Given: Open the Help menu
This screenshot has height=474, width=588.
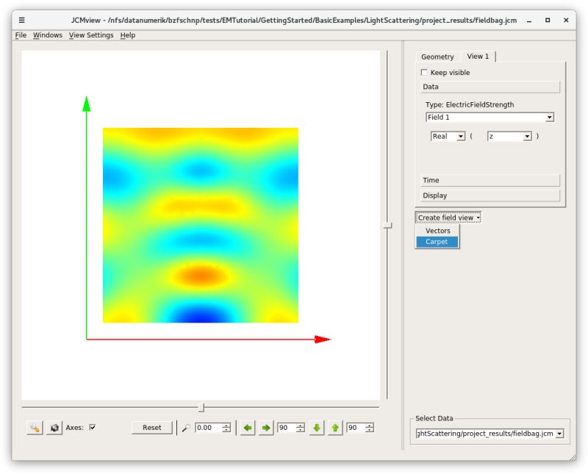Looking at the screenshot, I should [x=127, y=35].
